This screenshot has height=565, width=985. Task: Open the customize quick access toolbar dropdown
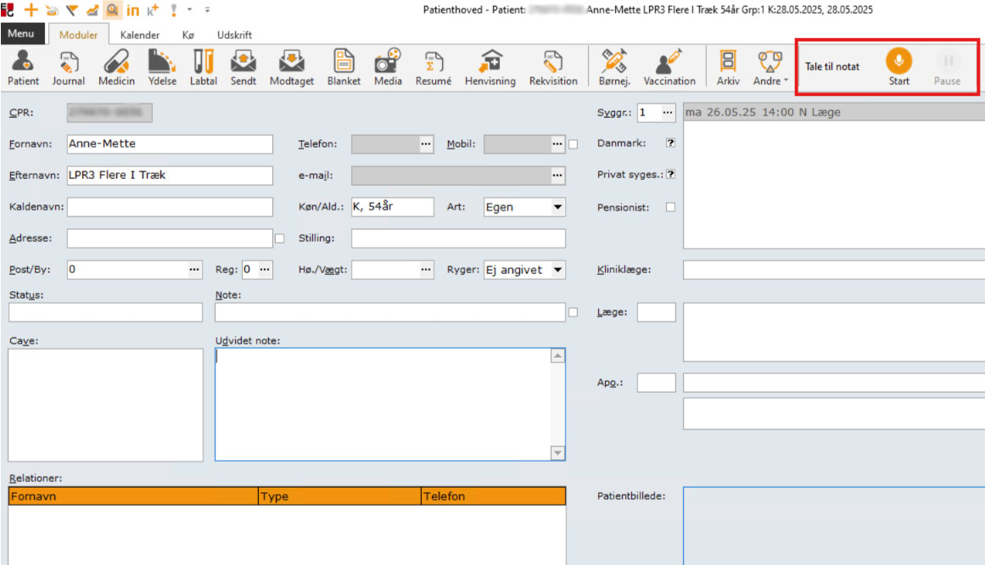click(x=207, y=10)
